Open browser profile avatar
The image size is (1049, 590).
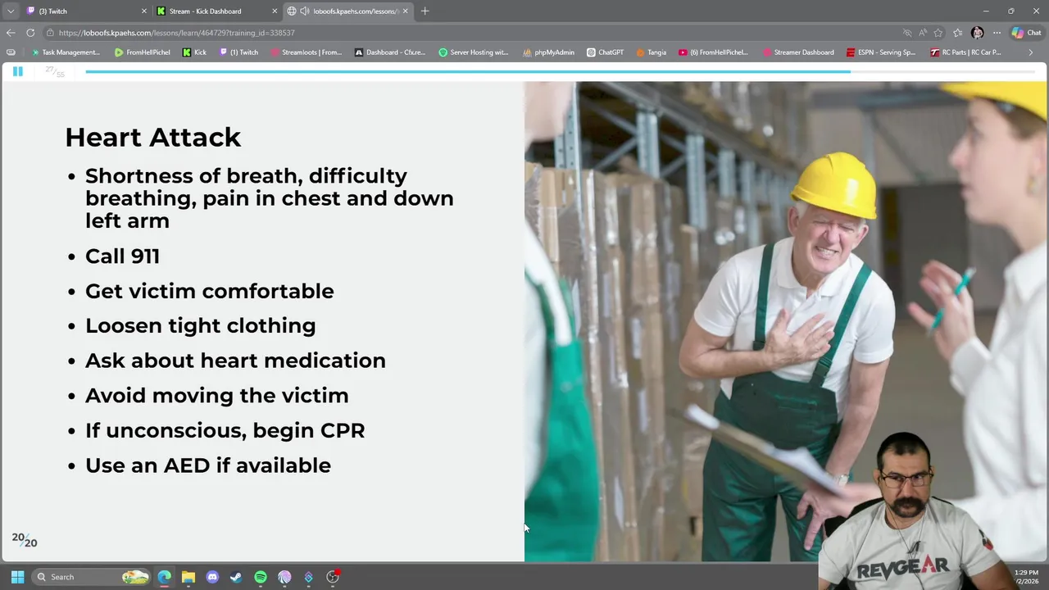pos(977,33)
